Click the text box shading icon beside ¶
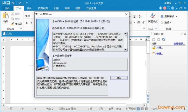188x112 pixels. click(139, 23)
